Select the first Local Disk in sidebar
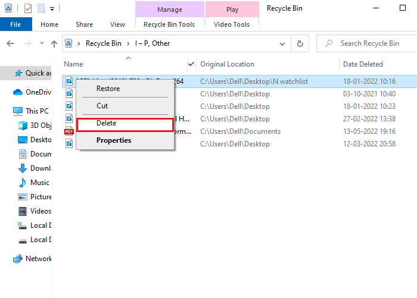Screen dimensions: 417x298 (x=35, y=225)
